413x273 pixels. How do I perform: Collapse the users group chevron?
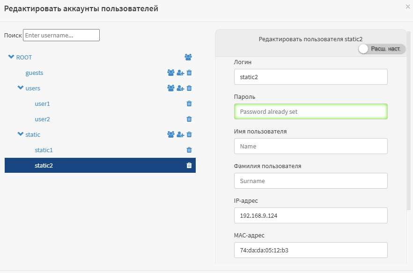20,88
